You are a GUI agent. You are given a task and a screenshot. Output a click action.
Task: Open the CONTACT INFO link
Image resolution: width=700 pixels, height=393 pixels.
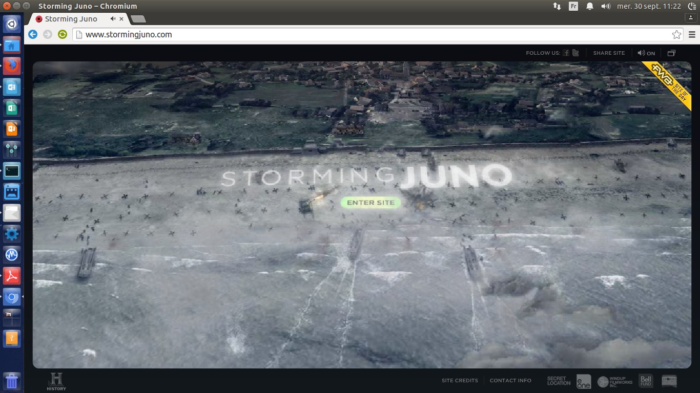tap(510, 380)
